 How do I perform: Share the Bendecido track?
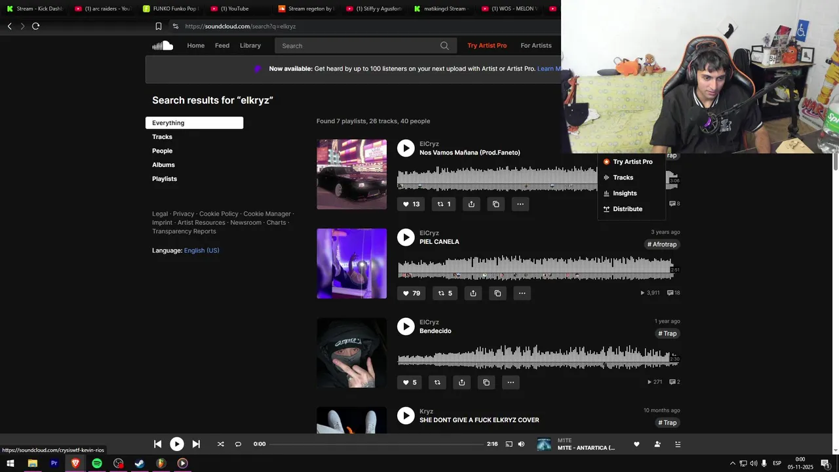coord(461,382)
